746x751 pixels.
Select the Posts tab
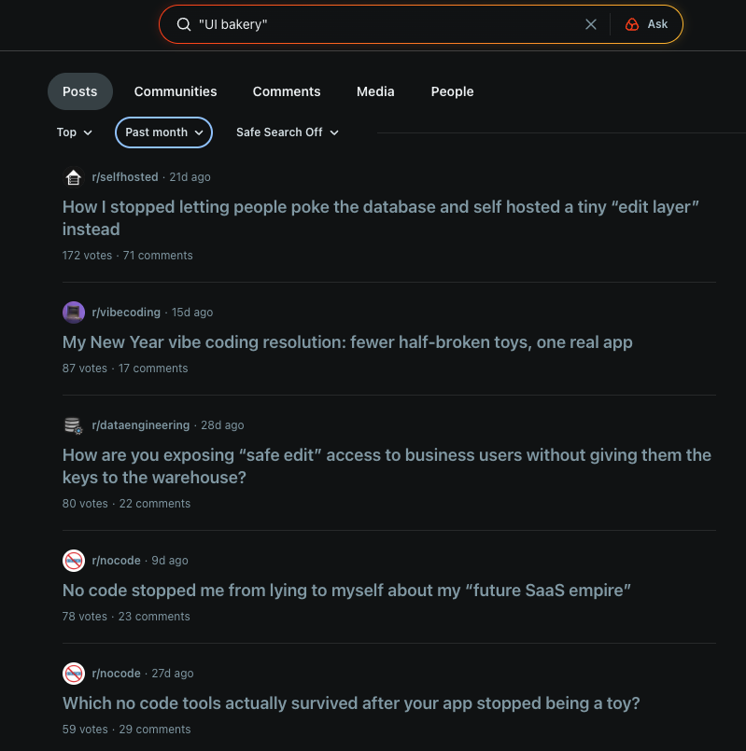(x=79, y=91)
